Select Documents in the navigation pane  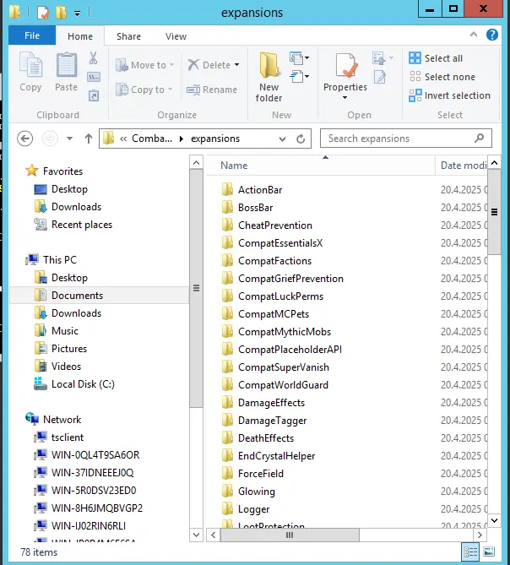100,296
